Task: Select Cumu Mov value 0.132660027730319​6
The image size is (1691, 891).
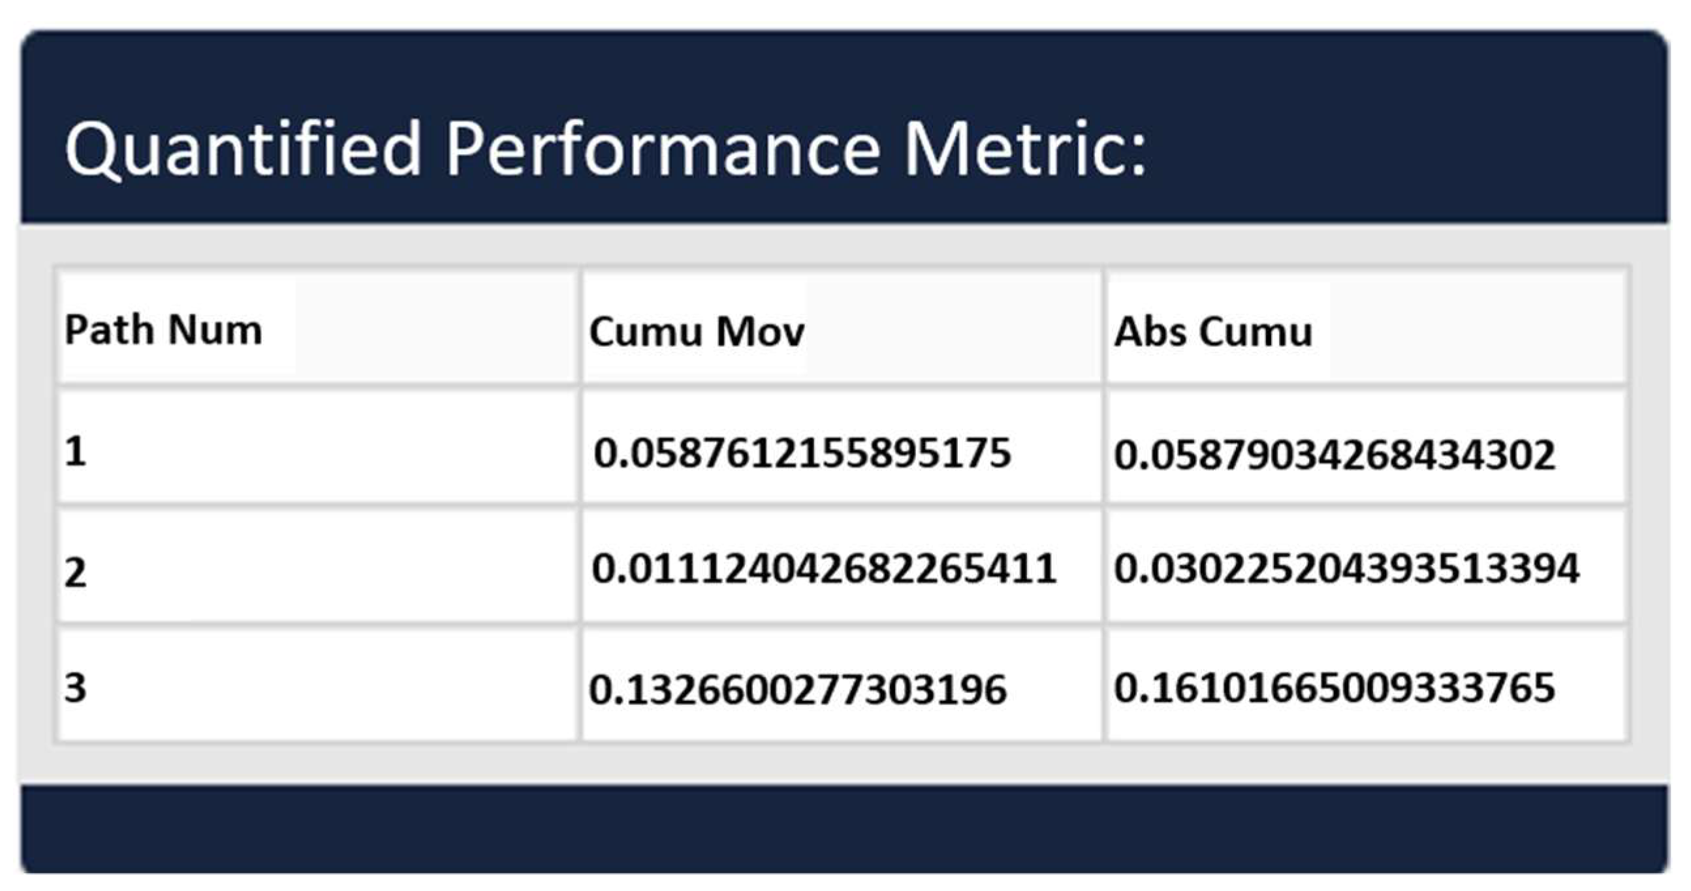Action: click(x=798, y=689)
